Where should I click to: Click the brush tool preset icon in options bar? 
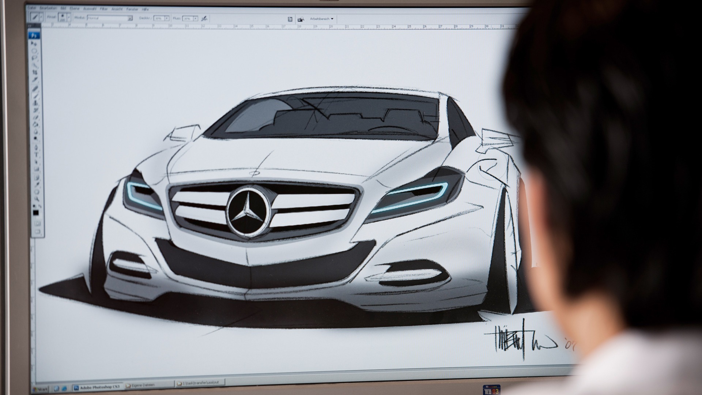coord(35,17)
